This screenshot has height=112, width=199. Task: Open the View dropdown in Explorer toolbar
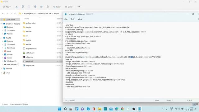click(x=69, y=7)
